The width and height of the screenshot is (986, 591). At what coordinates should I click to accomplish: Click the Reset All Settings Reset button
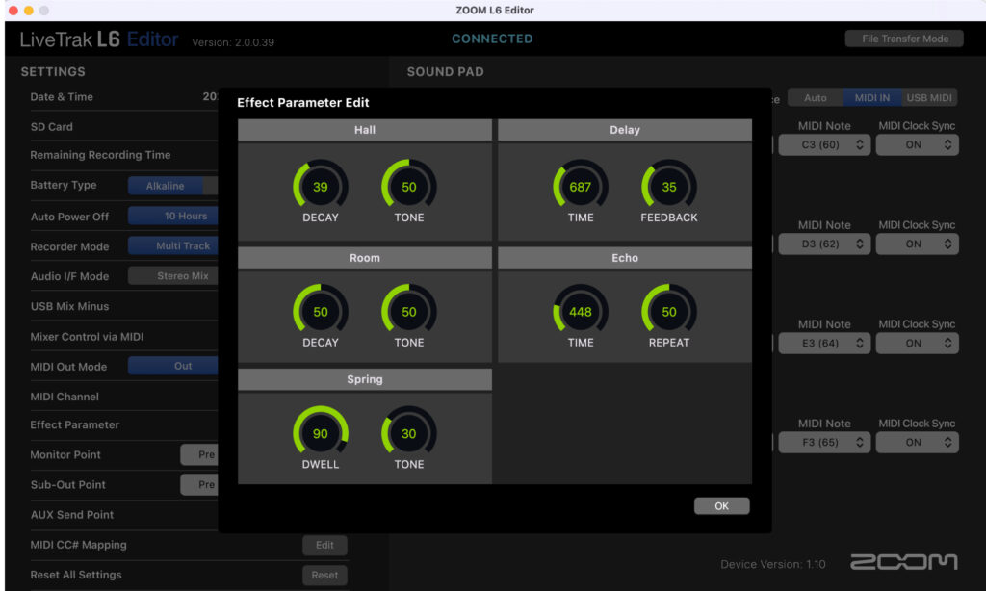pyautogui.click(x=324, y=575)
